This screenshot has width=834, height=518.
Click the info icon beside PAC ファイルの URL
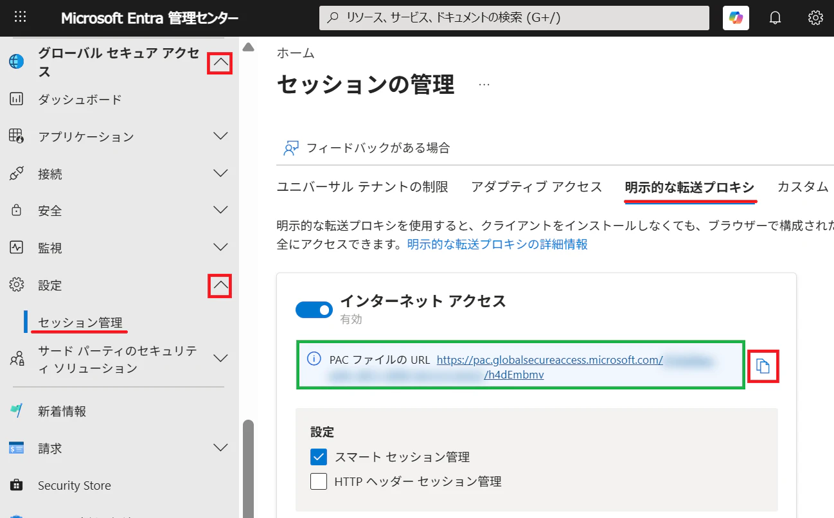314,359
